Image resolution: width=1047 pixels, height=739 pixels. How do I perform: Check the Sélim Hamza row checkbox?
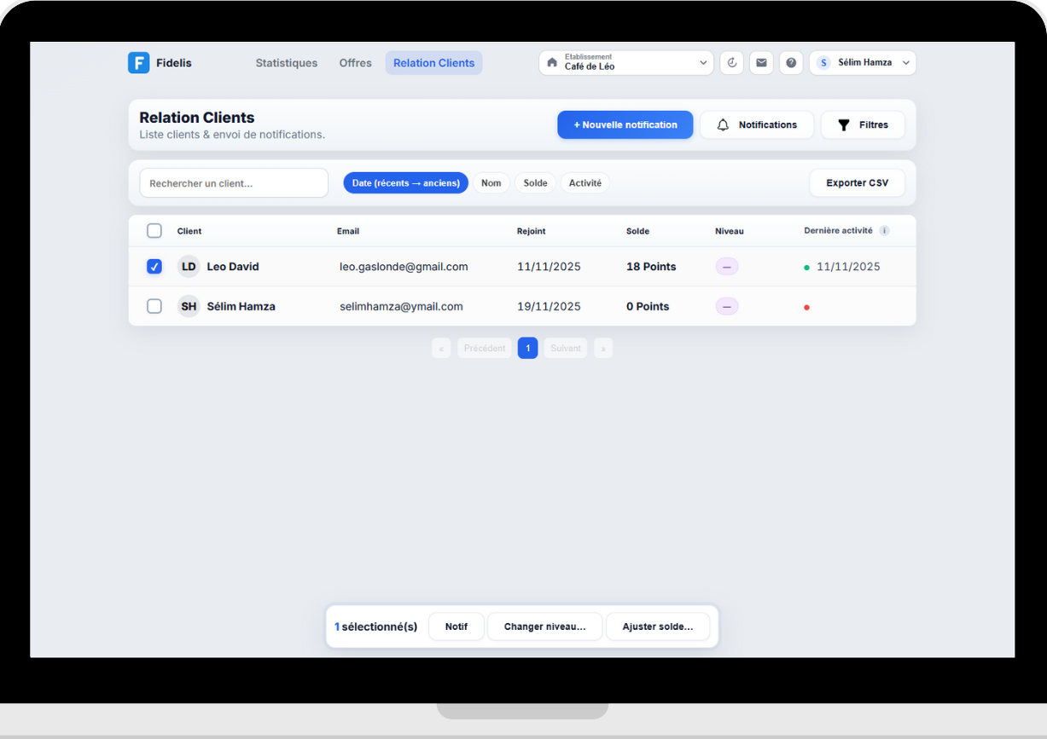[x=154, y=306]
